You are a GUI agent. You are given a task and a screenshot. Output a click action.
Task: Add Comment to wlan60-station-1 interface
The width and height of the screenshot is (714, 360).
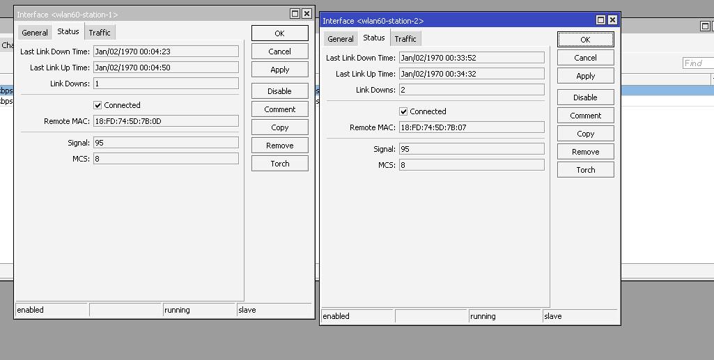279,109
